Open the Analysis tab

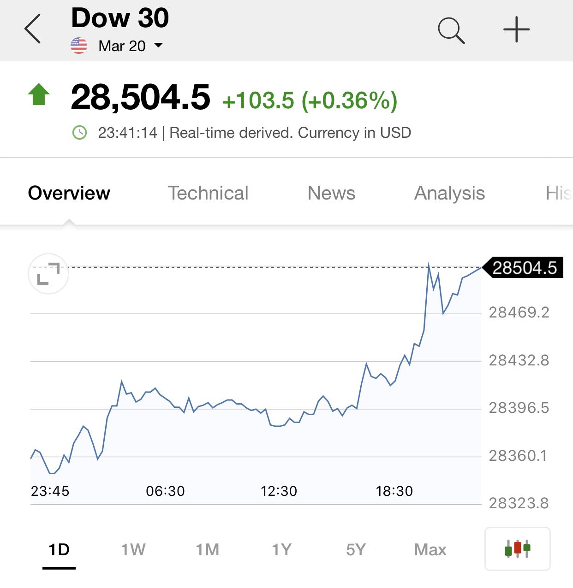449,193
